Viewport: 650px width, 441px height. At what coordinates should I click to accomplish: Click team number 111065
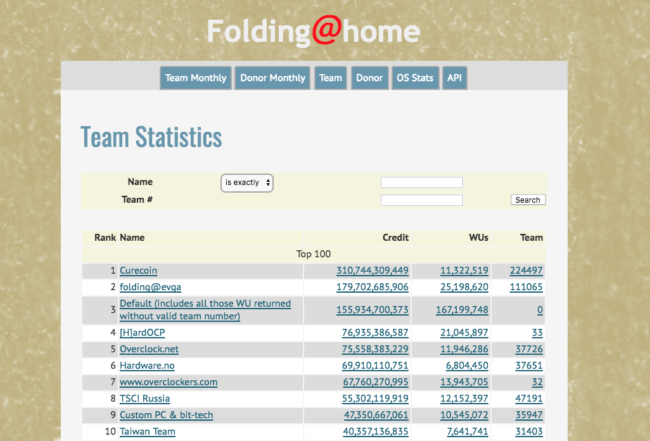(x=526, y=287)
